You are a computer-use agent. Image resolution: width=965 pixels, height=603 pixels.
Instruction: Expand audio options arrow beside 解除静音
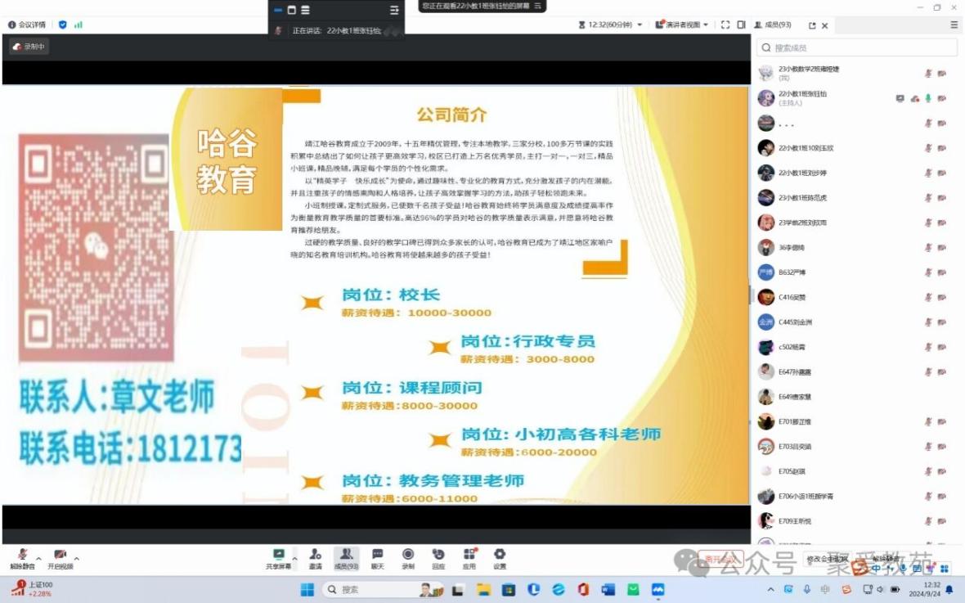tap(39, 558)
